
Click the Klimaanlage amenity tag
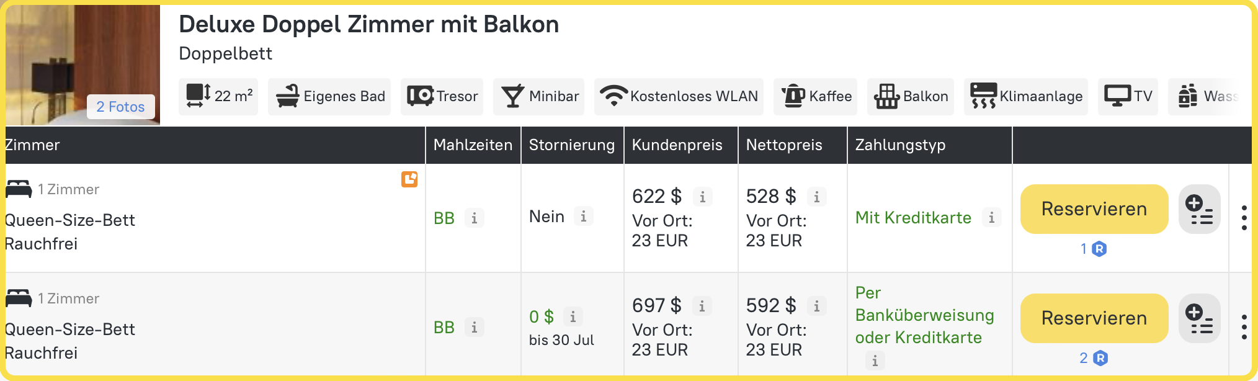pyautogui.click(x=1025, y=97)
